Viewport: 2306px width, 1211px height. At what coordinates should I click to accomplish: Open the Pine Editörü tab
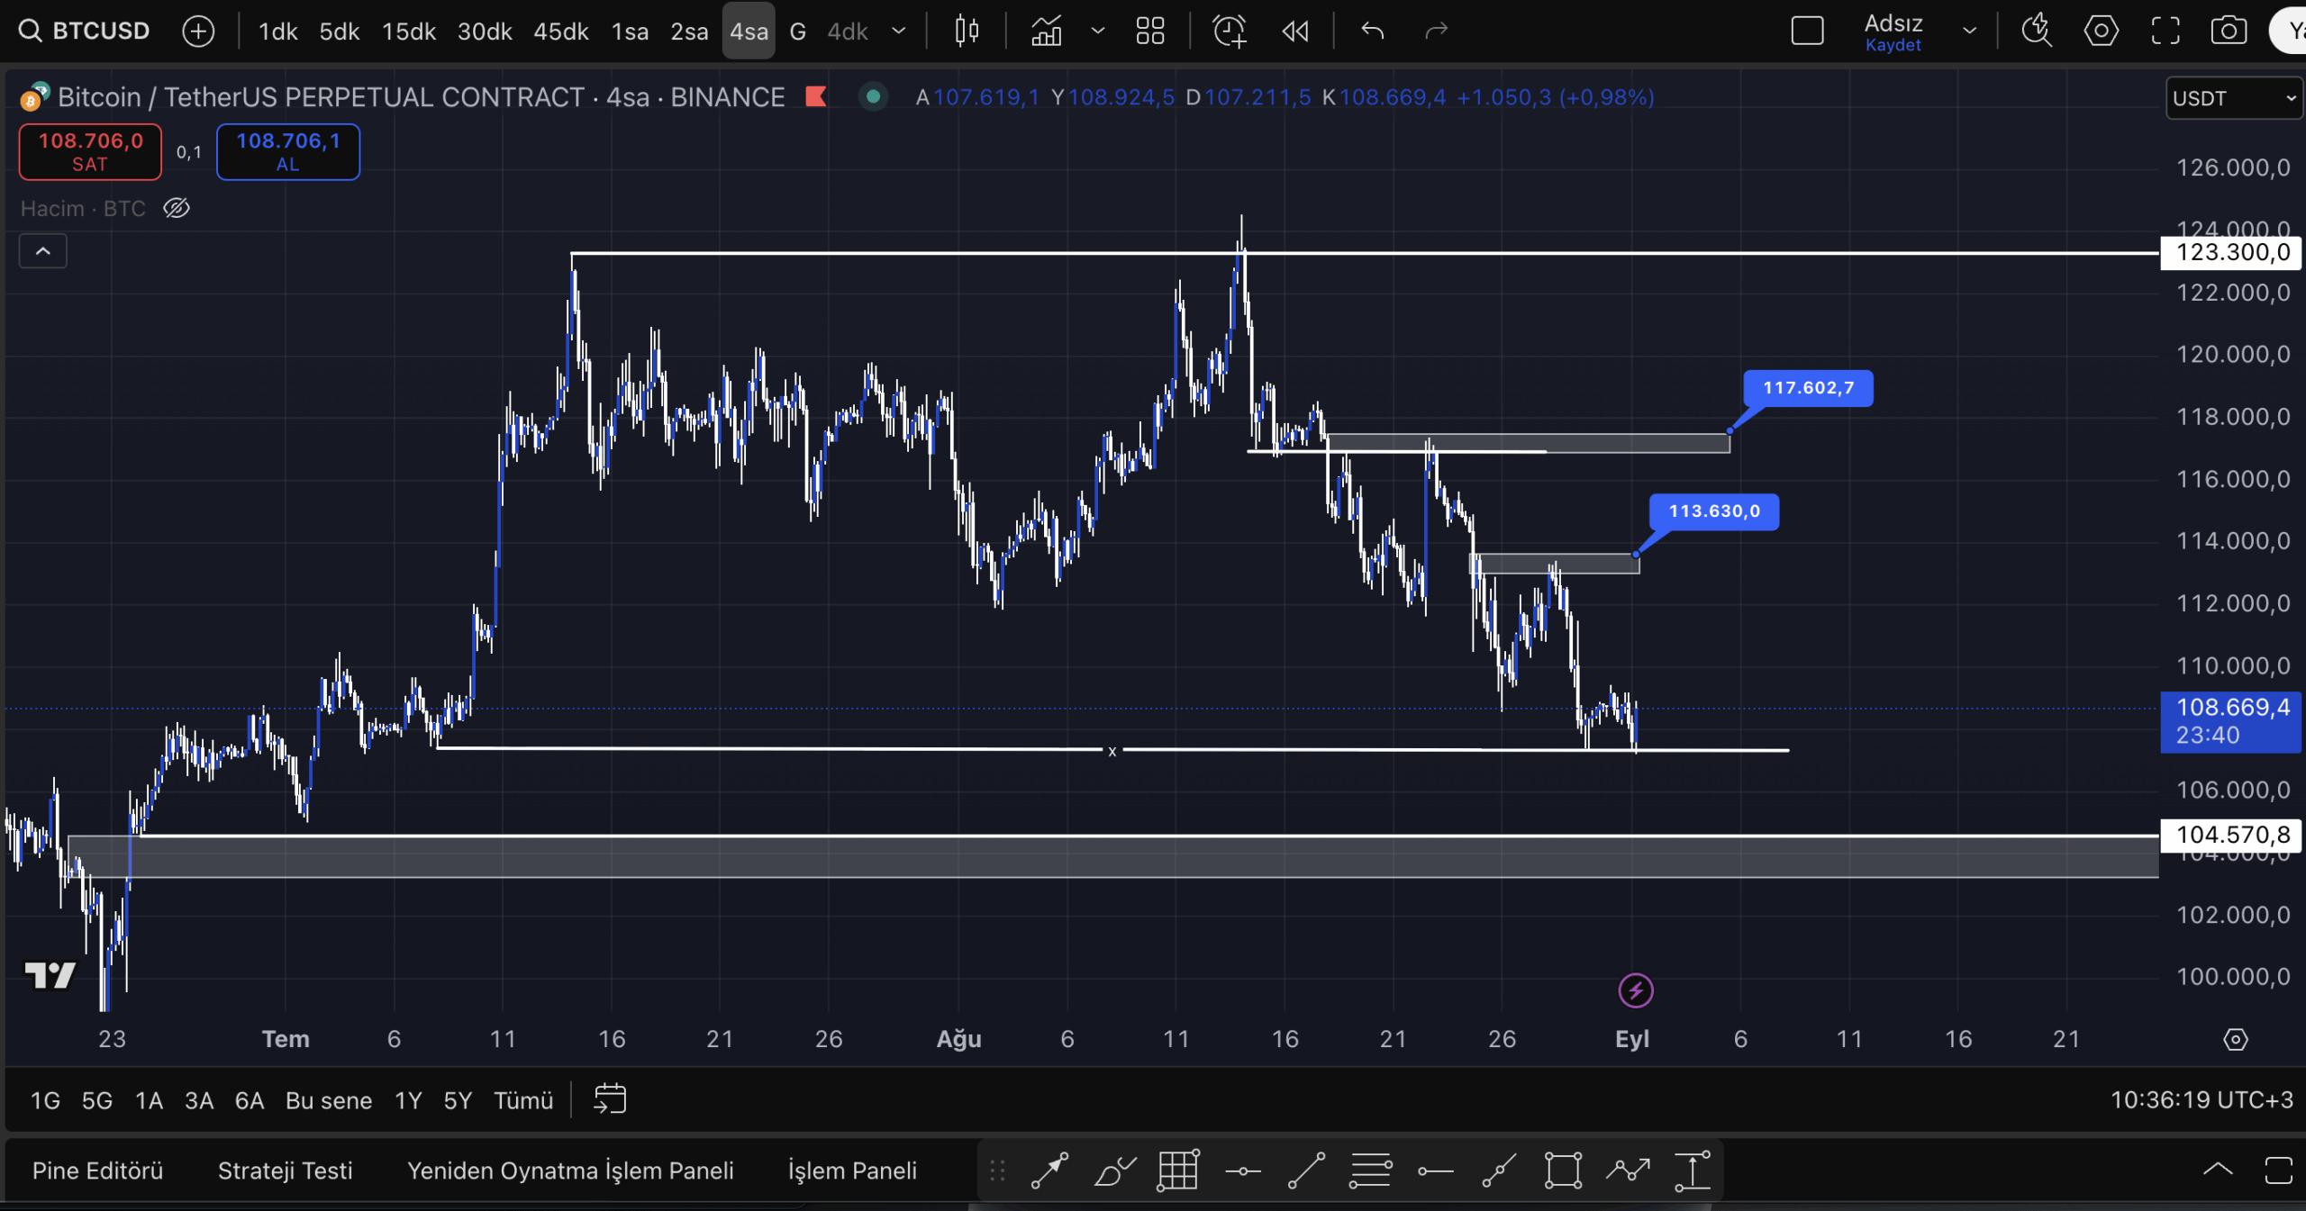(x=97, y=1170)
